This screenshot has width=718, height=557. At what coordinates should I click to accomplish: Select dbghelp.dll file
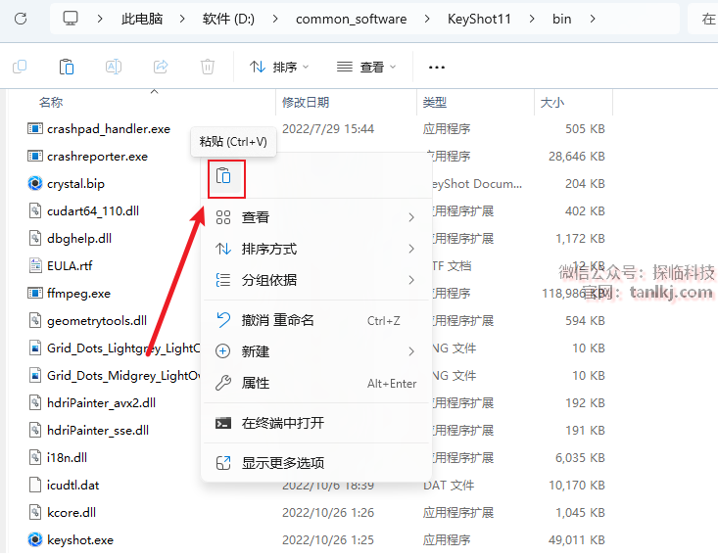pyautogui.click(x=79, y=239)
